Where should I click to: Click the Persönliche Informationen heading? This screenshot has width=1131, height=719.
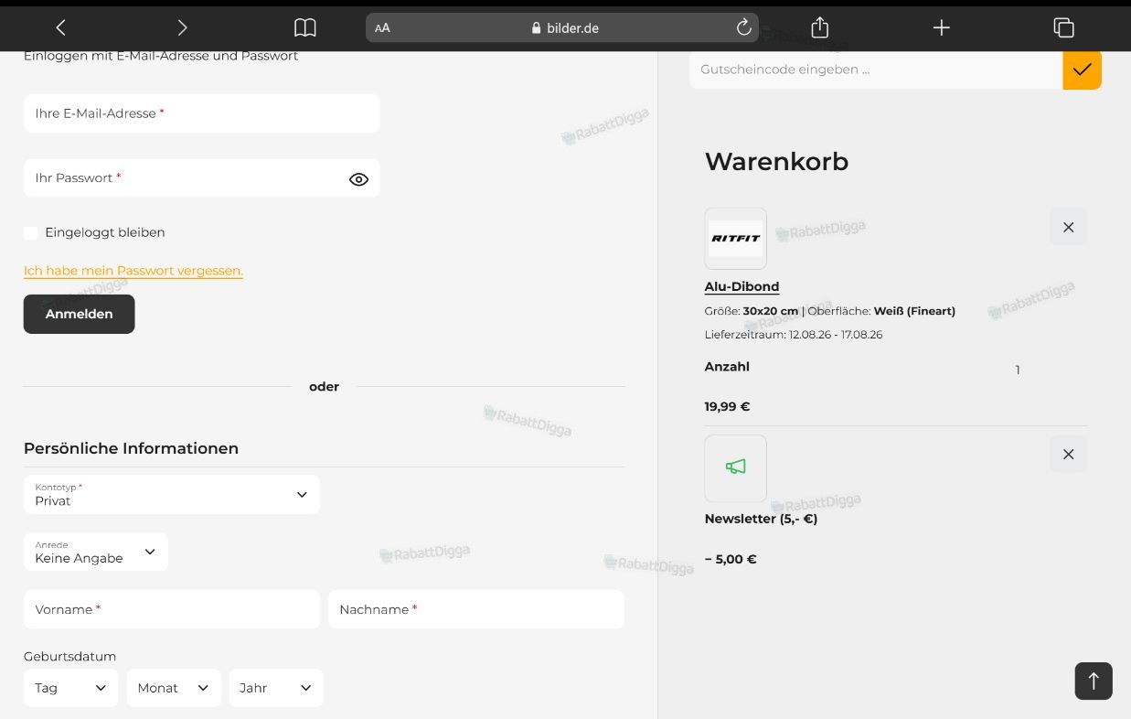131,448
